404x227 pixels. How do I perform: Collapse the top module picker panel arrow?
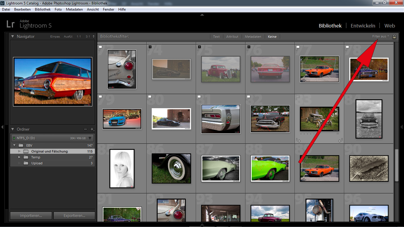coord(202,14)
